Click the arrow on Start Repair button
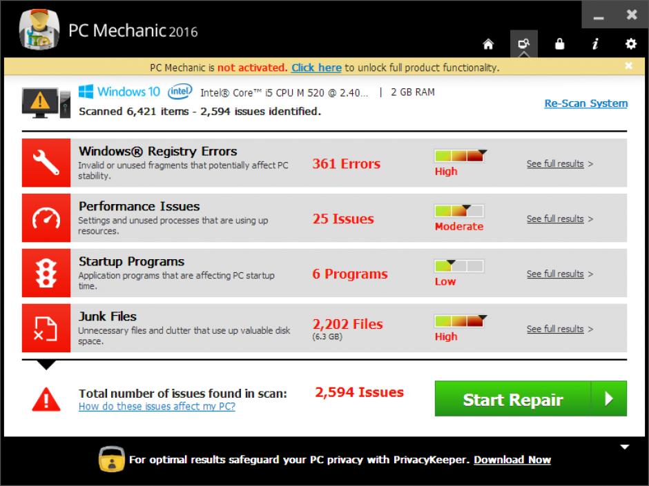The width and height of the screenshot is (649, 486). pyautogui.click(x=608, y=399)
